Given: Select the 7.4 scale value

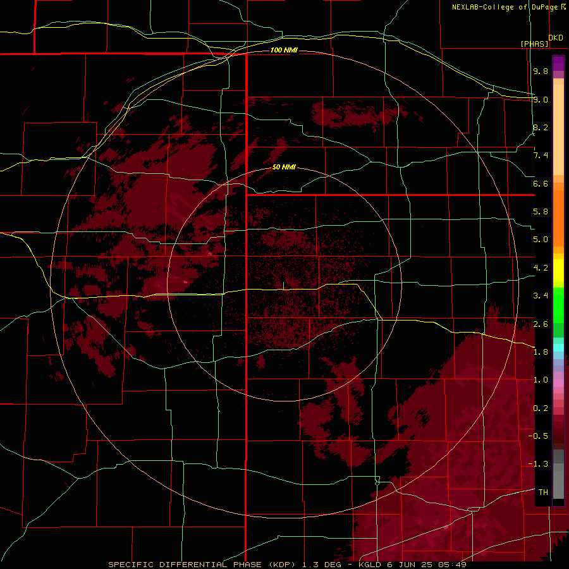Looking at the screenshot, I should [x=541, y=156].
